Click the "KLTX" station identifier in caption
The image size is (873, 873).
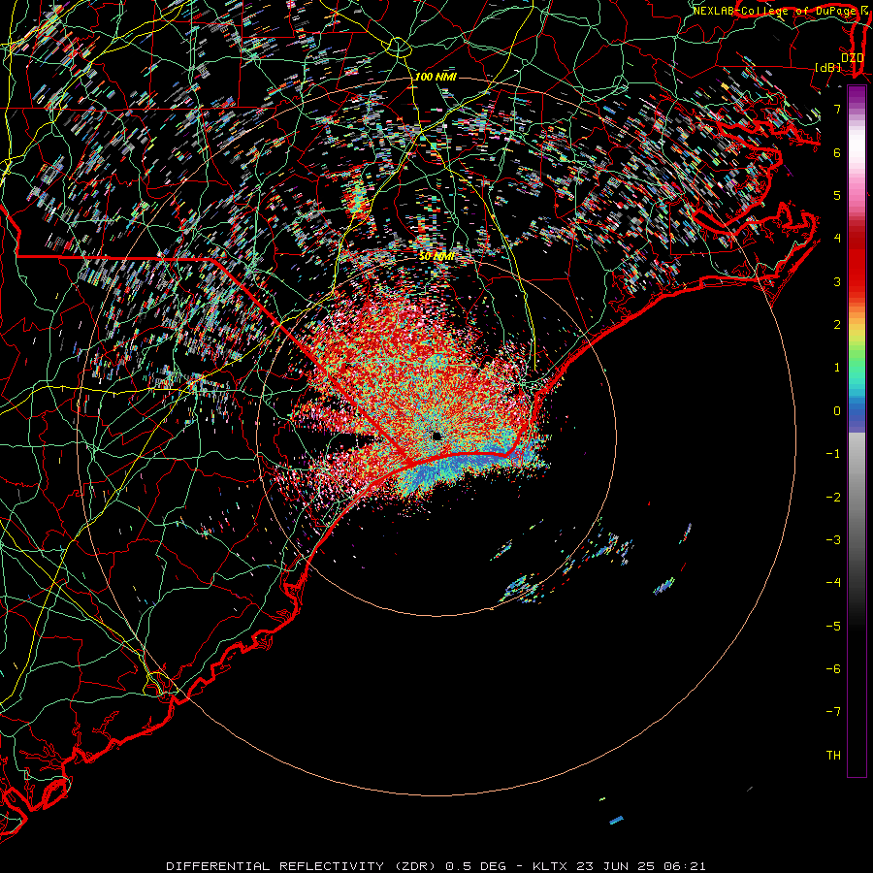[550, 866]
